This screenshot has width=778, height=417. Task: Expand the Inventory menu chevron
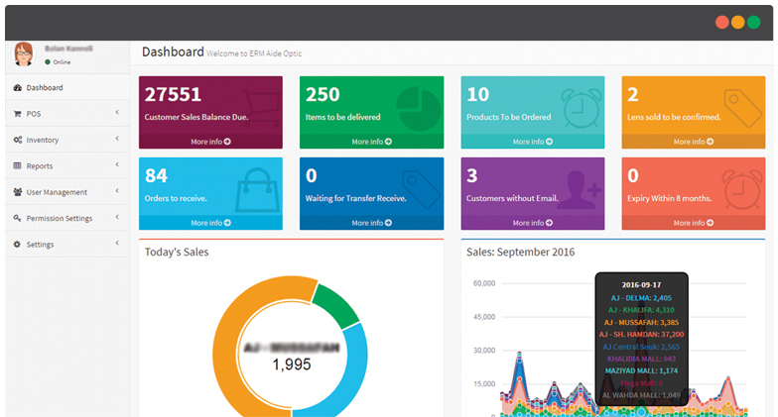[117, 139]
